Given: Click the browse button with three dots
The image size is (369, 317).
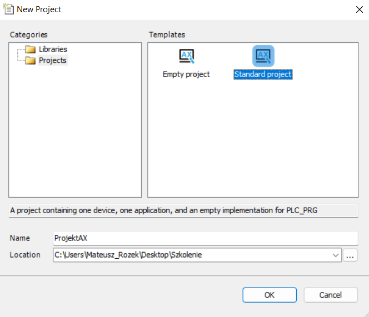Looking at the screenshot, I should [x=350, y=255].
